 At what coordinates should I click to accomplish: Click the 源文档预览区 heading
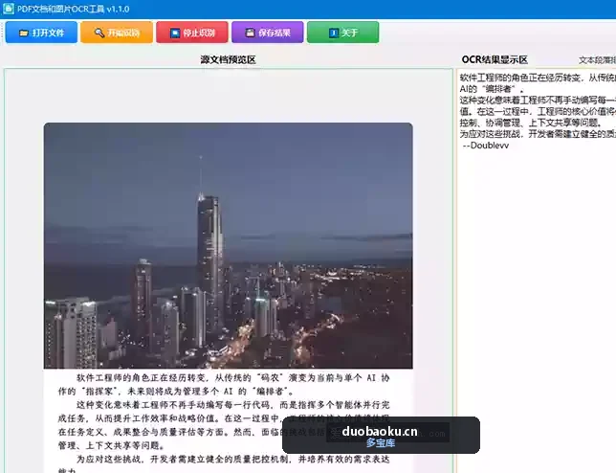(229, 59)
